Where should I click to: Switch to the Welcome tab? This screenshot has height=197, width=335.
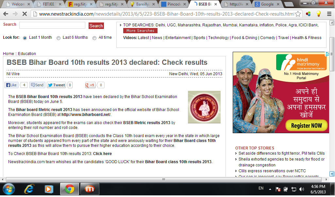tap(18, 4)
